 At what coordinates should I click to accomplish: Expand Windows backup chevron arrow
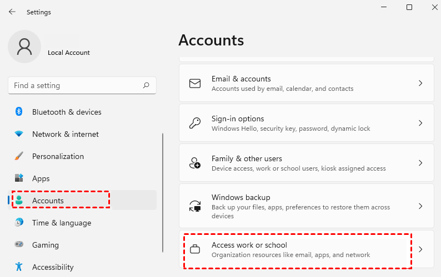coord(420,206)
